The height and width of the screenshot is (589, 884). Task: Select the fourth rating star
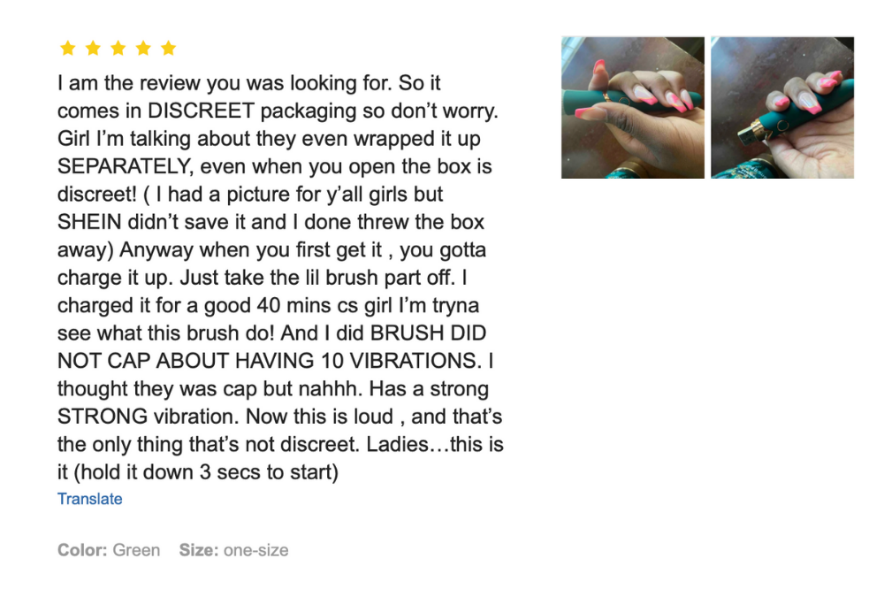pos(143,49)
